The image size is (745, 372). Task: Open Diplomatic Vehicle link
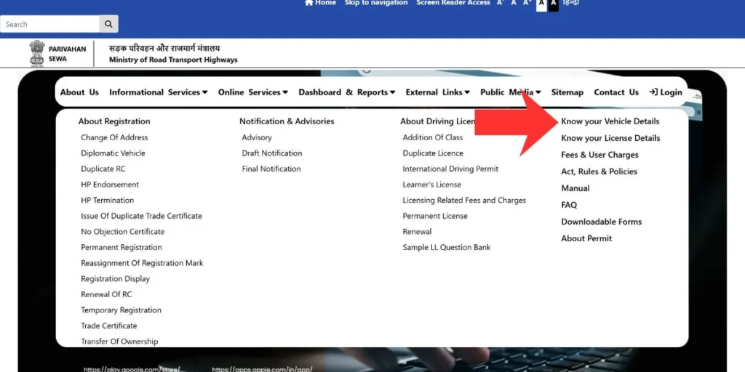tap(113, 153)
